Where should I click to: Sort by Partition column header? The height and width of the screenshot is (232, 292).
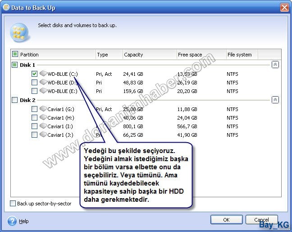pos(57,55)
